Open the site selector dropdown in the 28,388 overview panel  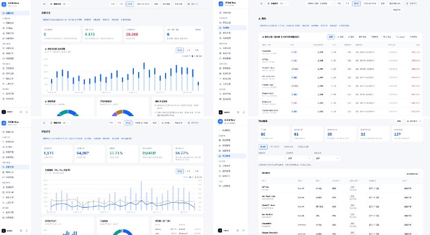[60, 4]
